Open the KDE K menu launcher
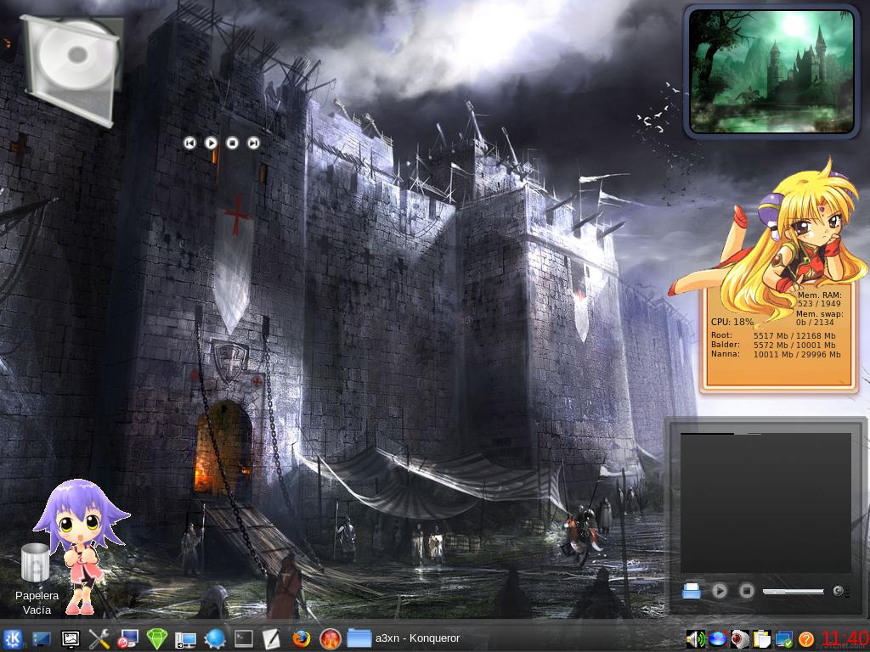Screen dimensions: 870x652 click(12, 638)
